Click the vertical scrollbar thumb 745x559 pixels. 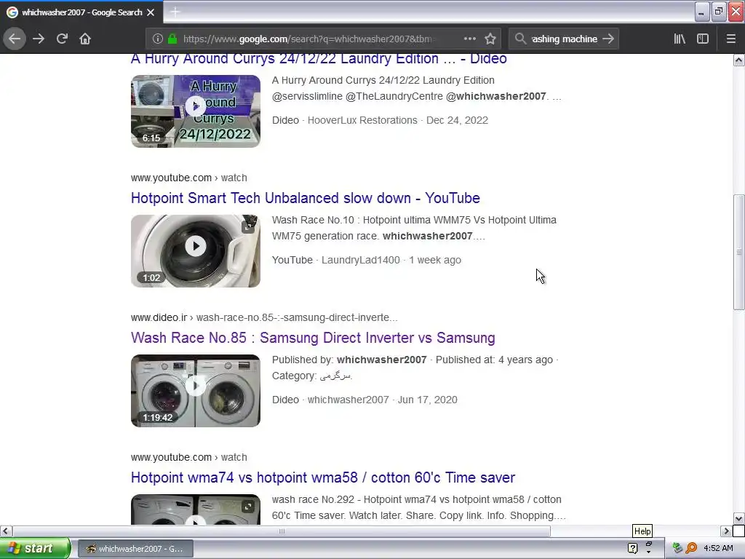click(739, 253)
